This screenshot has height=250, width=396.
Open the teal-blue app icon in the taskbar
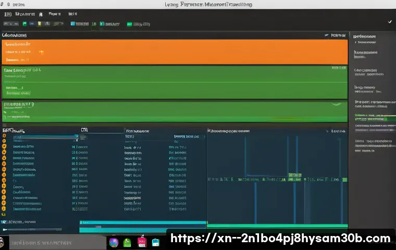coord(156,243)
